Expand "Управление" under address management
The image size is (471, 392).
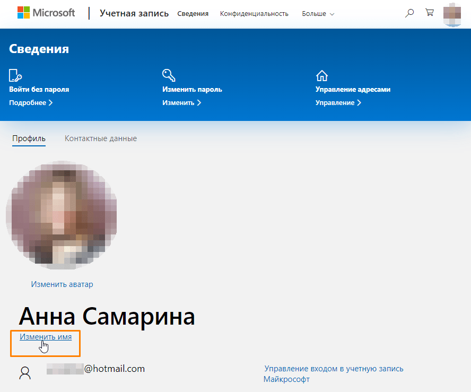(x=335, y=102)
